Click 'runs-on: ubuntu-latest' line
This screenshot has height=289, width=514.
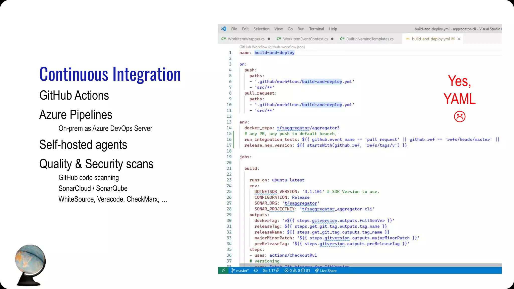click(x=277, y=180)
